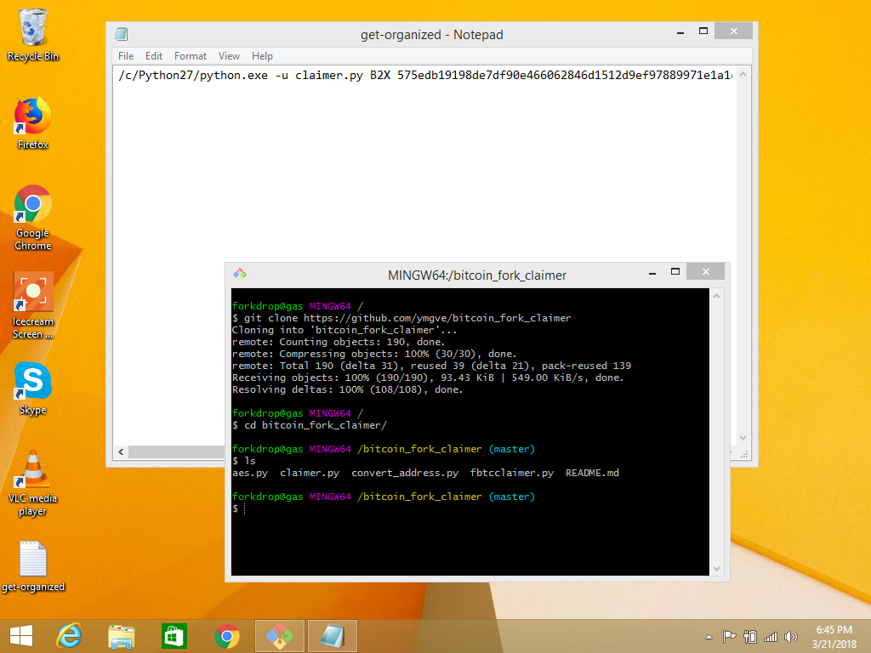Screen dimensions: 871x653
Task: Click the volume speaker tray icon
Action: point(791,637)
